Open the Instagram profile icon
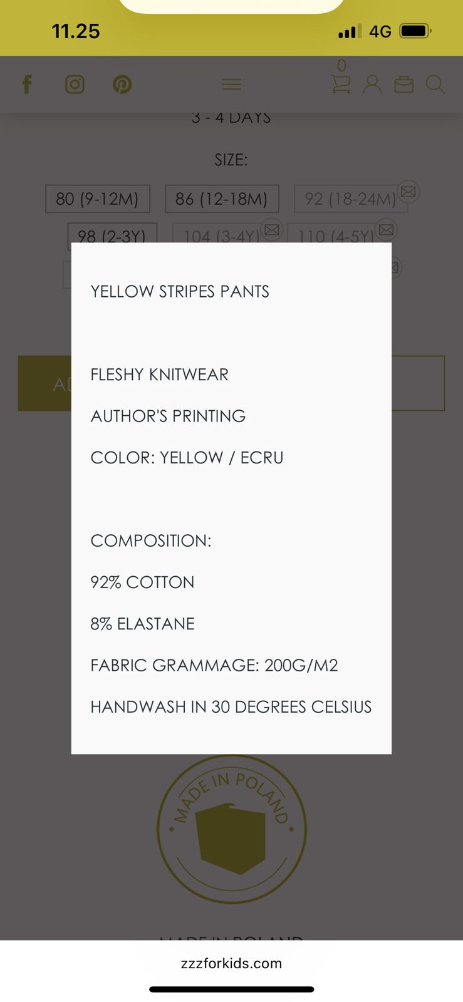The height and width of the screenshot is (1002, 463). click(75, 85)
